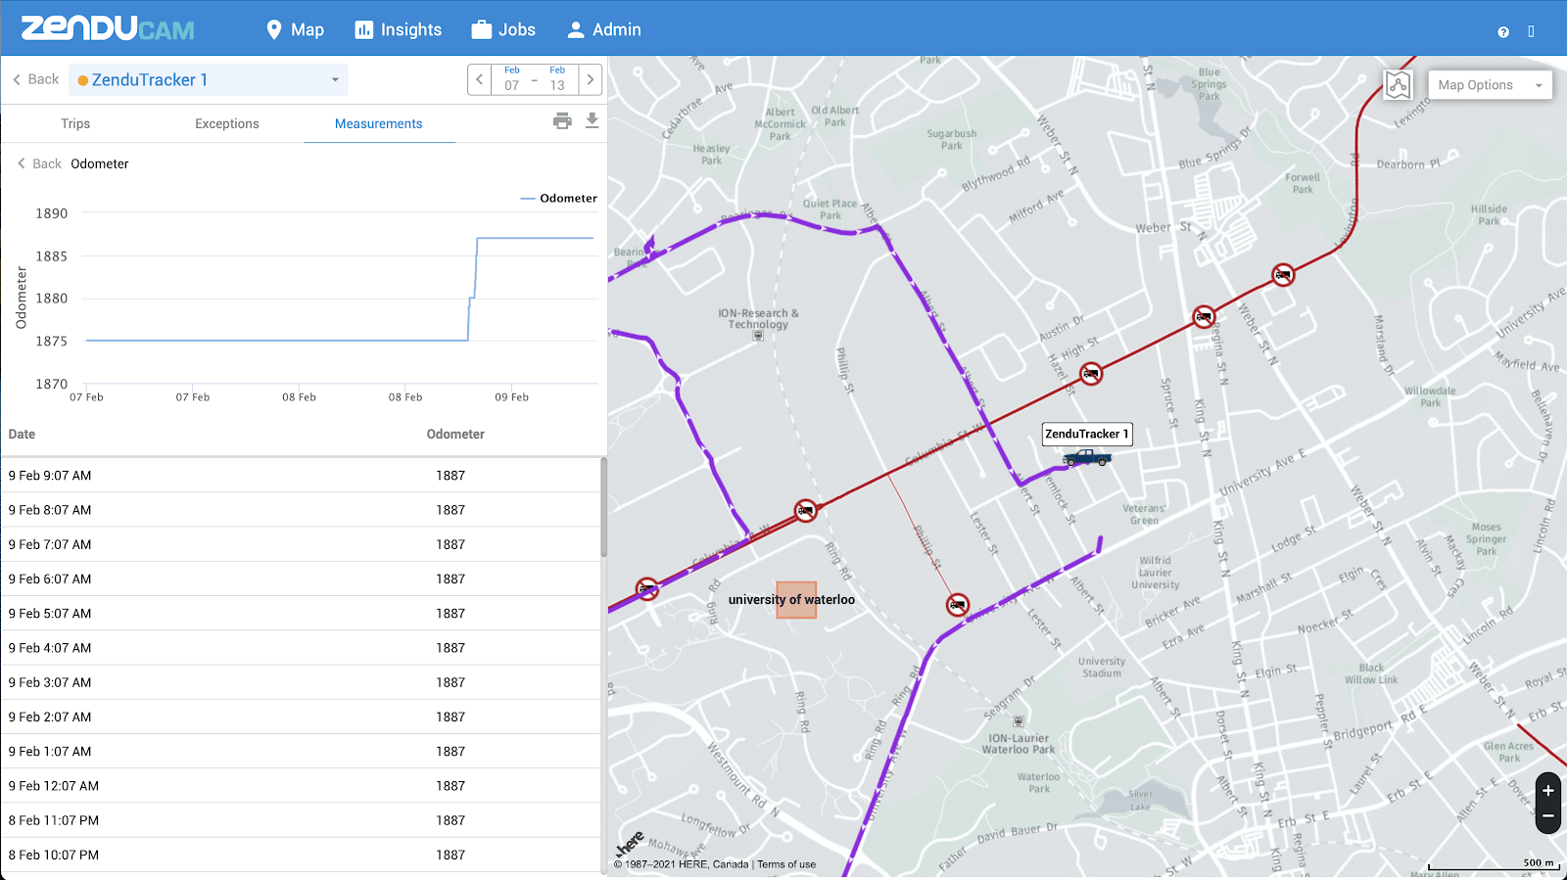Select the 9 Feb 5:07 AM row
Viewport: 1567px width, 880px height.
[x=301, y=614]
